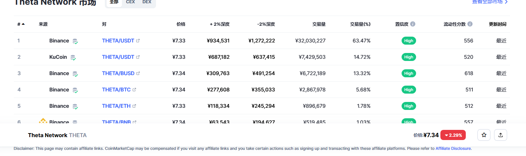Screen dimensions: 526x156
Task: Switch to the DEX tab
Action: point(147,2)
